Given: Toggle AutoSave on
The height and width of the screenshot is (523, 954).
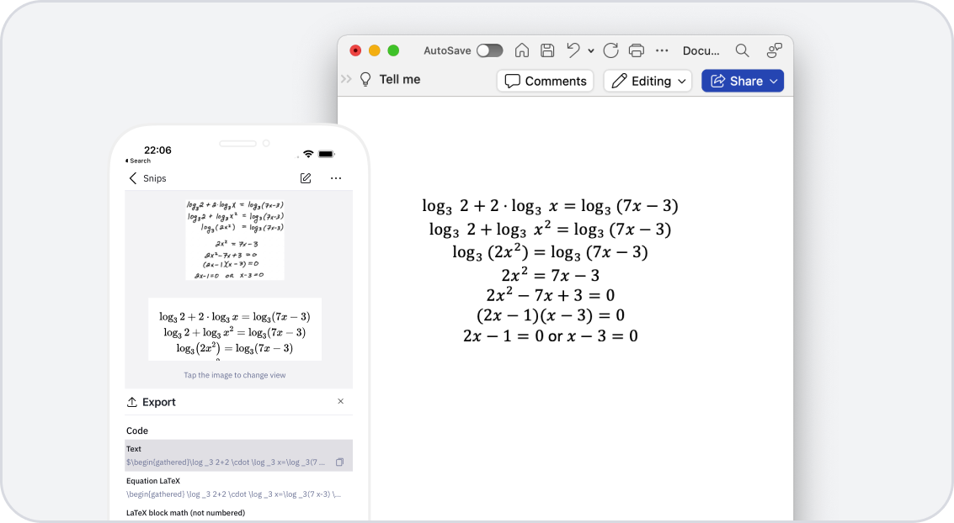Looking at the screenshot, I should (489, 50).
